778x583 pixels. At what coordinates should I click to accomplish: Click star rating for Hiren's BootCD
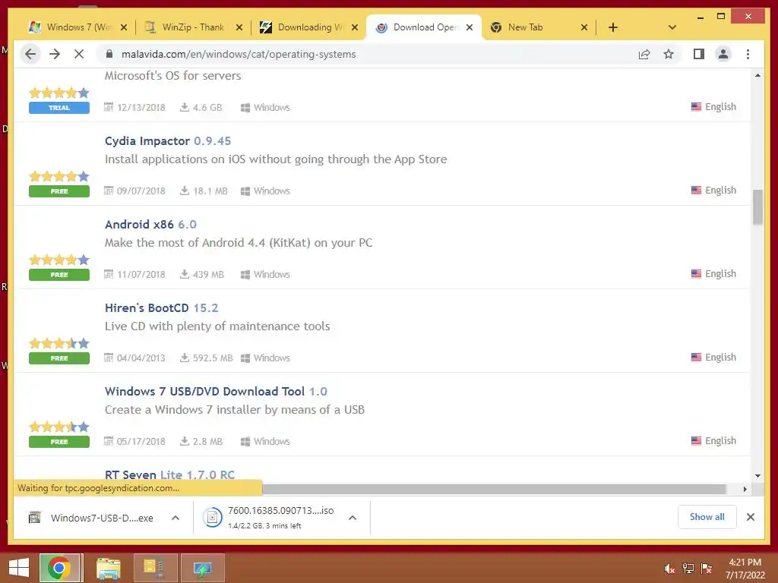click(59, 343)
